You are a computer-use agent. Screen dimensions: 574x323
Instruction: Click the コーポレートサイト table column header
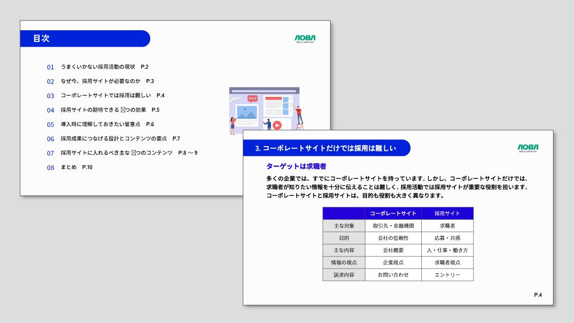tap(393, 213)
